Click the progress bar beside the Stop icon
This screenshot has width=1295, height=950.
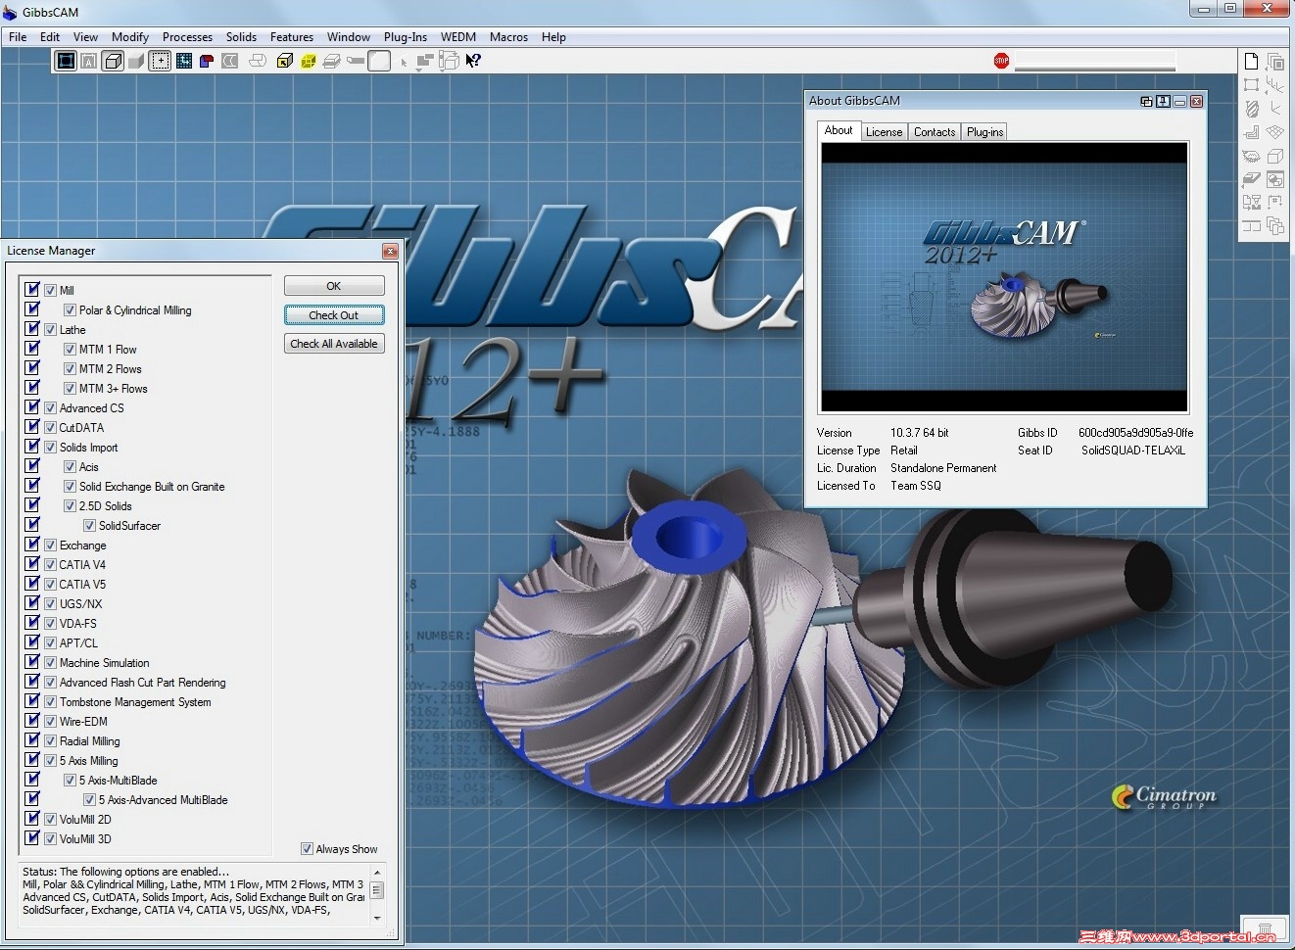click(x=1094, y=62)
